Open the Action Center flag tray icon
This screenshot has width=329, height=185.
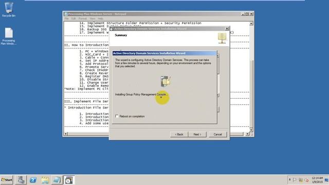click(x=295, y=180)
